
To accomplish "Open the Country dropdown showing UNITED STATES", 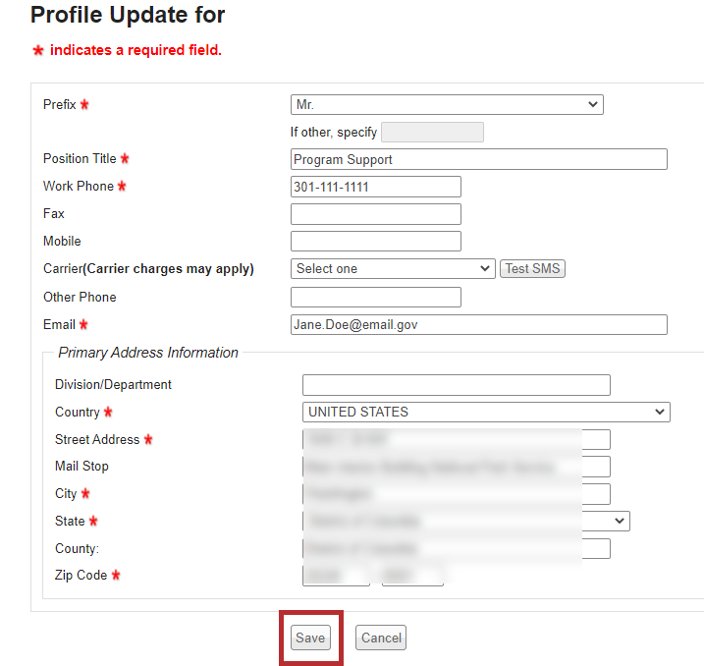I will click(x=486, y=413).
